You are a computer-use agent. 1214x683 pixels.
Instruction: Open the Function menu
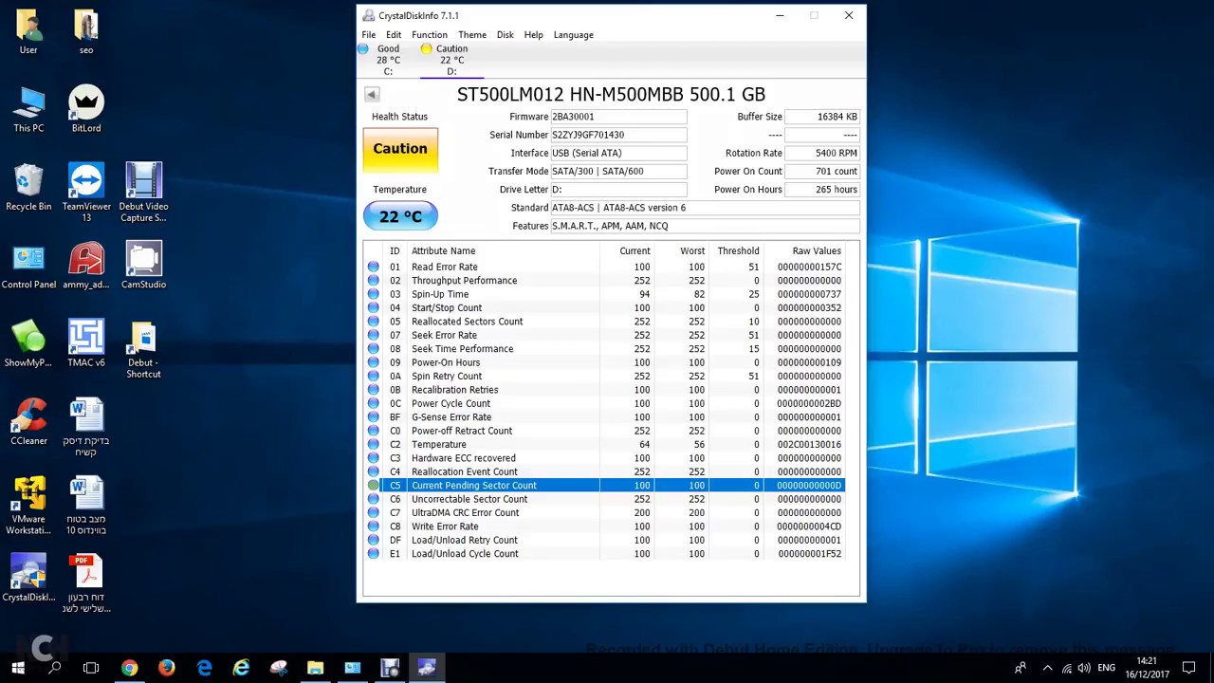[429, 35]
